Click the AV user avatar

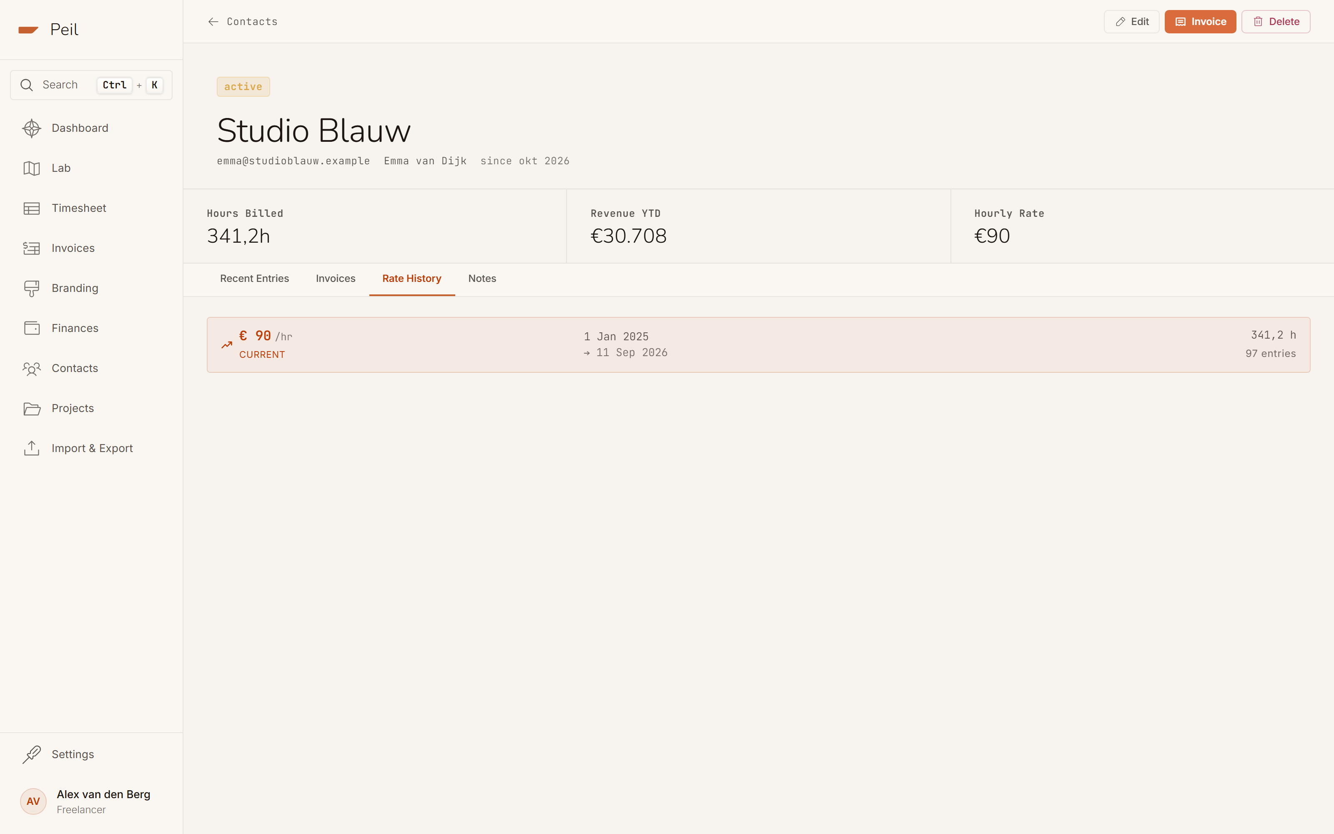click(33, 801)
